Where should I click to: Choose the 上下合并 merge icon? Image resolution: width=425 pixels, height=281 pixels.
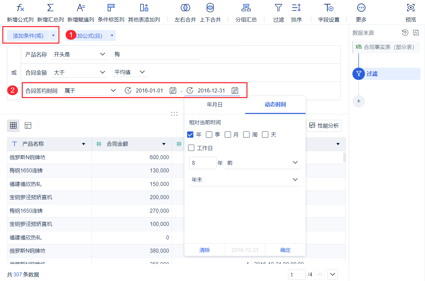click(210, 8)
